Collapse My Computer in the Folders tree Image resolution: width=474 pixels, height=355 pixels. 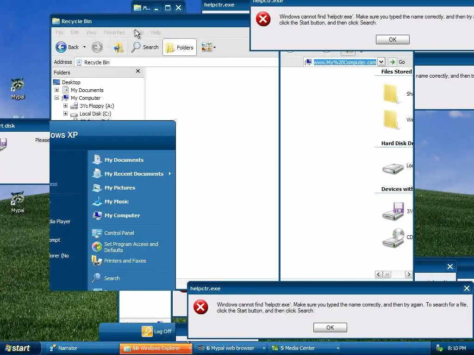click(56, 98)
